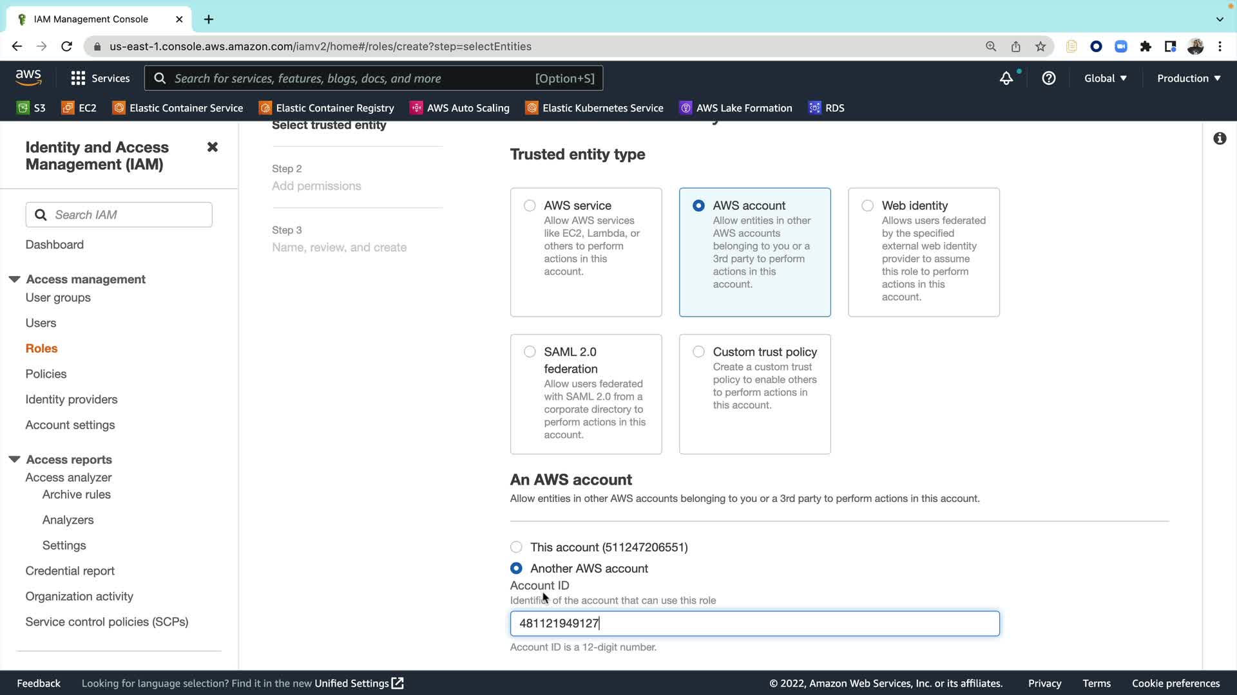Choose the Web identity radio option
1237x695 pixels.
click(x=867, y=206)
